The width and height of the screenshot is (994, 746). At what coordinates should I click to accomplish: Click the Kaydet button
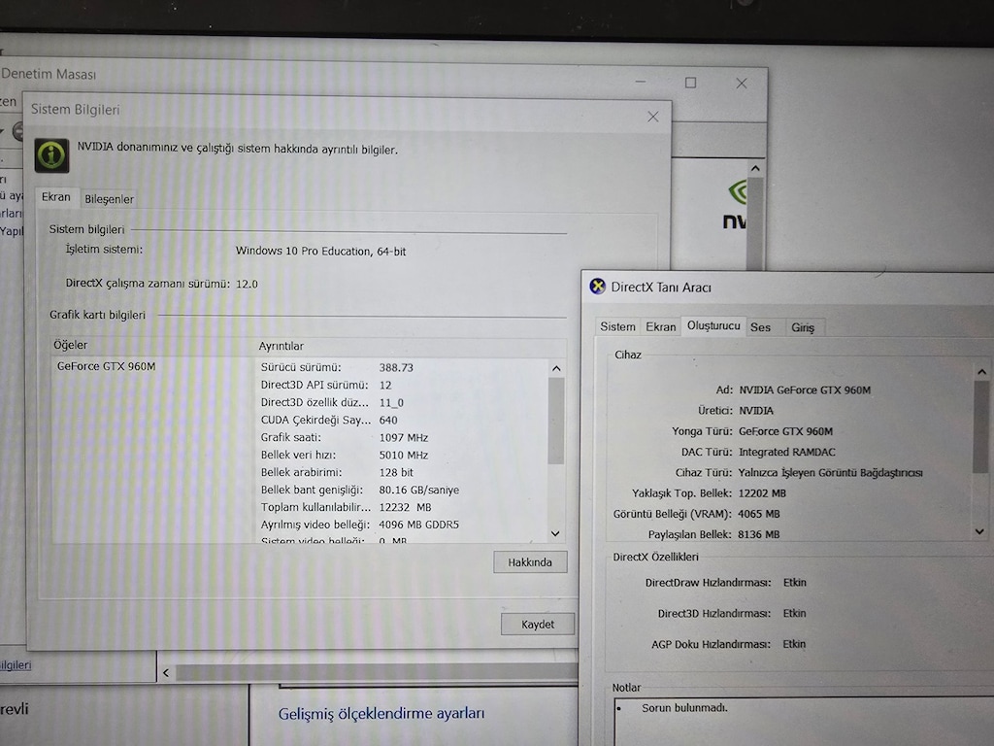click(538, 625)
